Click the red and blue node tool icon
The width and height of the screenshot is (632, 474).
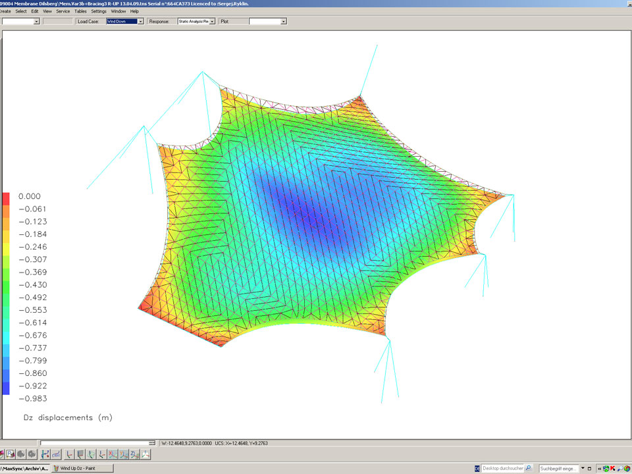coord(45,454)
